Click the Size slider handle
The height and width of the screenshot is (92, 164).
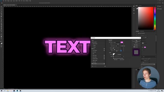point(117,51)
